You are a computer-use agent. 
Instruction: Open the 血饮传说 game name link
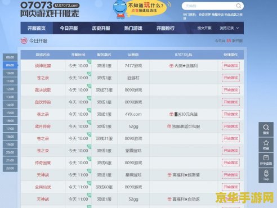[43, 102]
